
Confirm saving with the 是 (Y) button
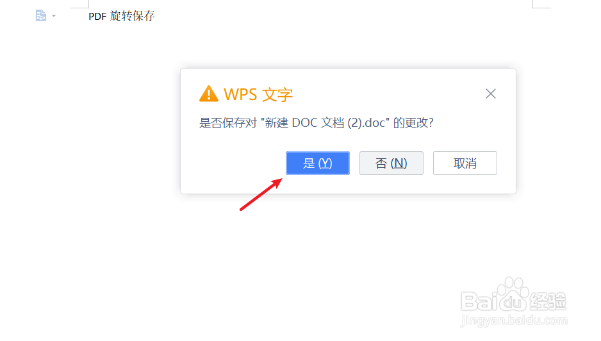(x=318, y=163)
